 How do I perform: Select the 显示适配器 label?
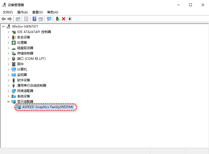tap(25, 101)
